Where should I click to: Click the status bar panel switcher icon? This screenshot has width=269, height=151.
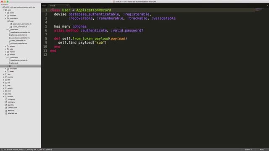pos(2,150)
